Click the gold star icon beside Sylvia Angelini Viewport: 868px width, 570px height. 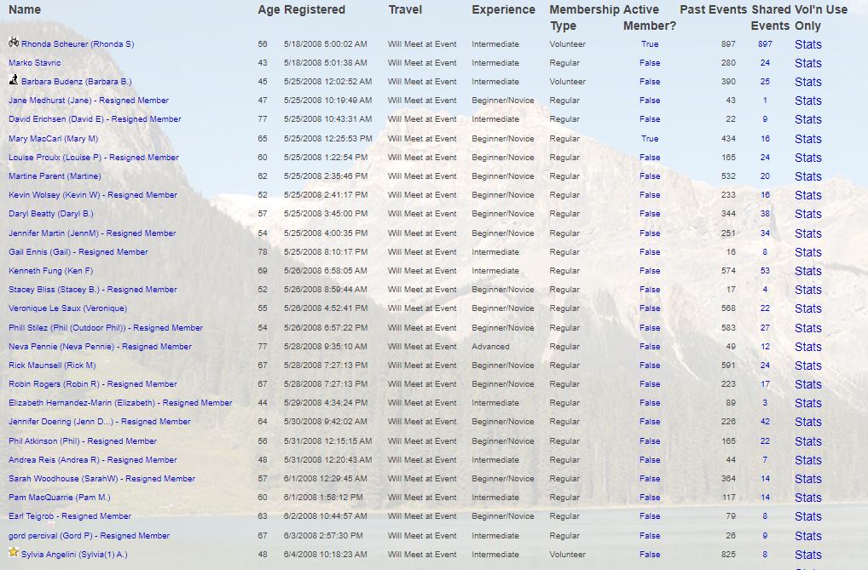click(14, 552)
